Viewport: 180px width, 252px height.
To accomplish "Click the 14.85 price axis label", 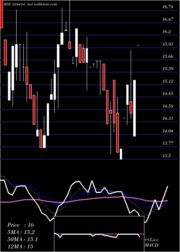I will pos(168,94).
